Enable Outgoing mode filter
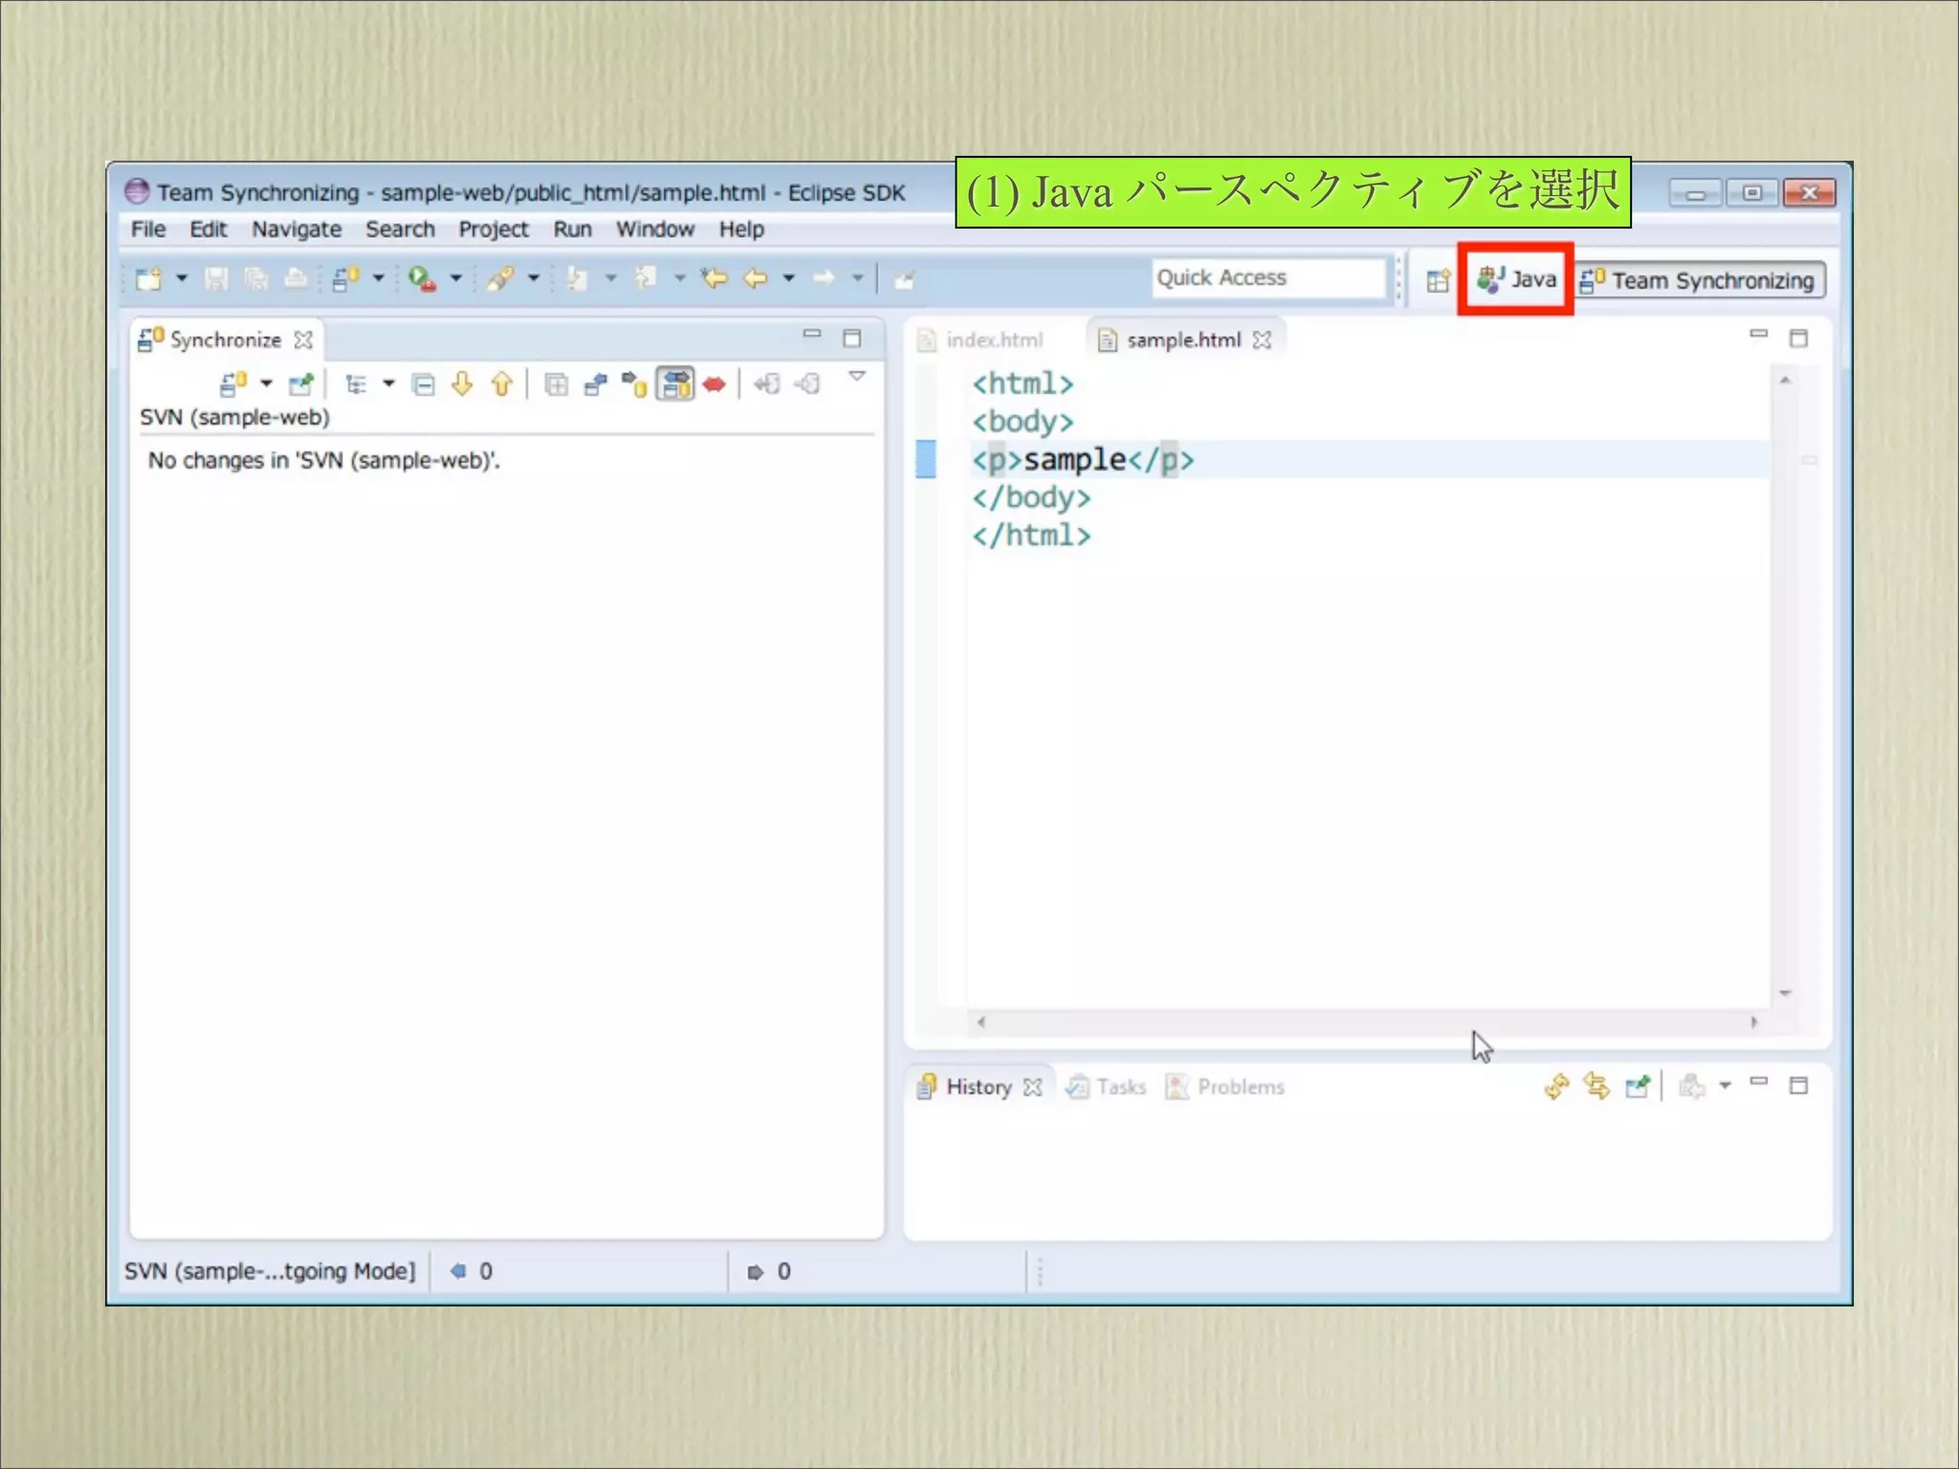1959x1469 pixels. (635, 384)
